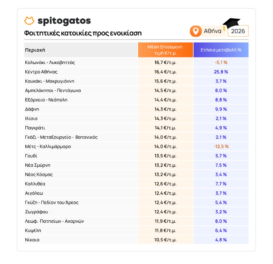This screenshot has height=264, width=273.
Task: Select the Κουκάκι - Μακρυγιάννη area name
Action: tap(49, 81)
